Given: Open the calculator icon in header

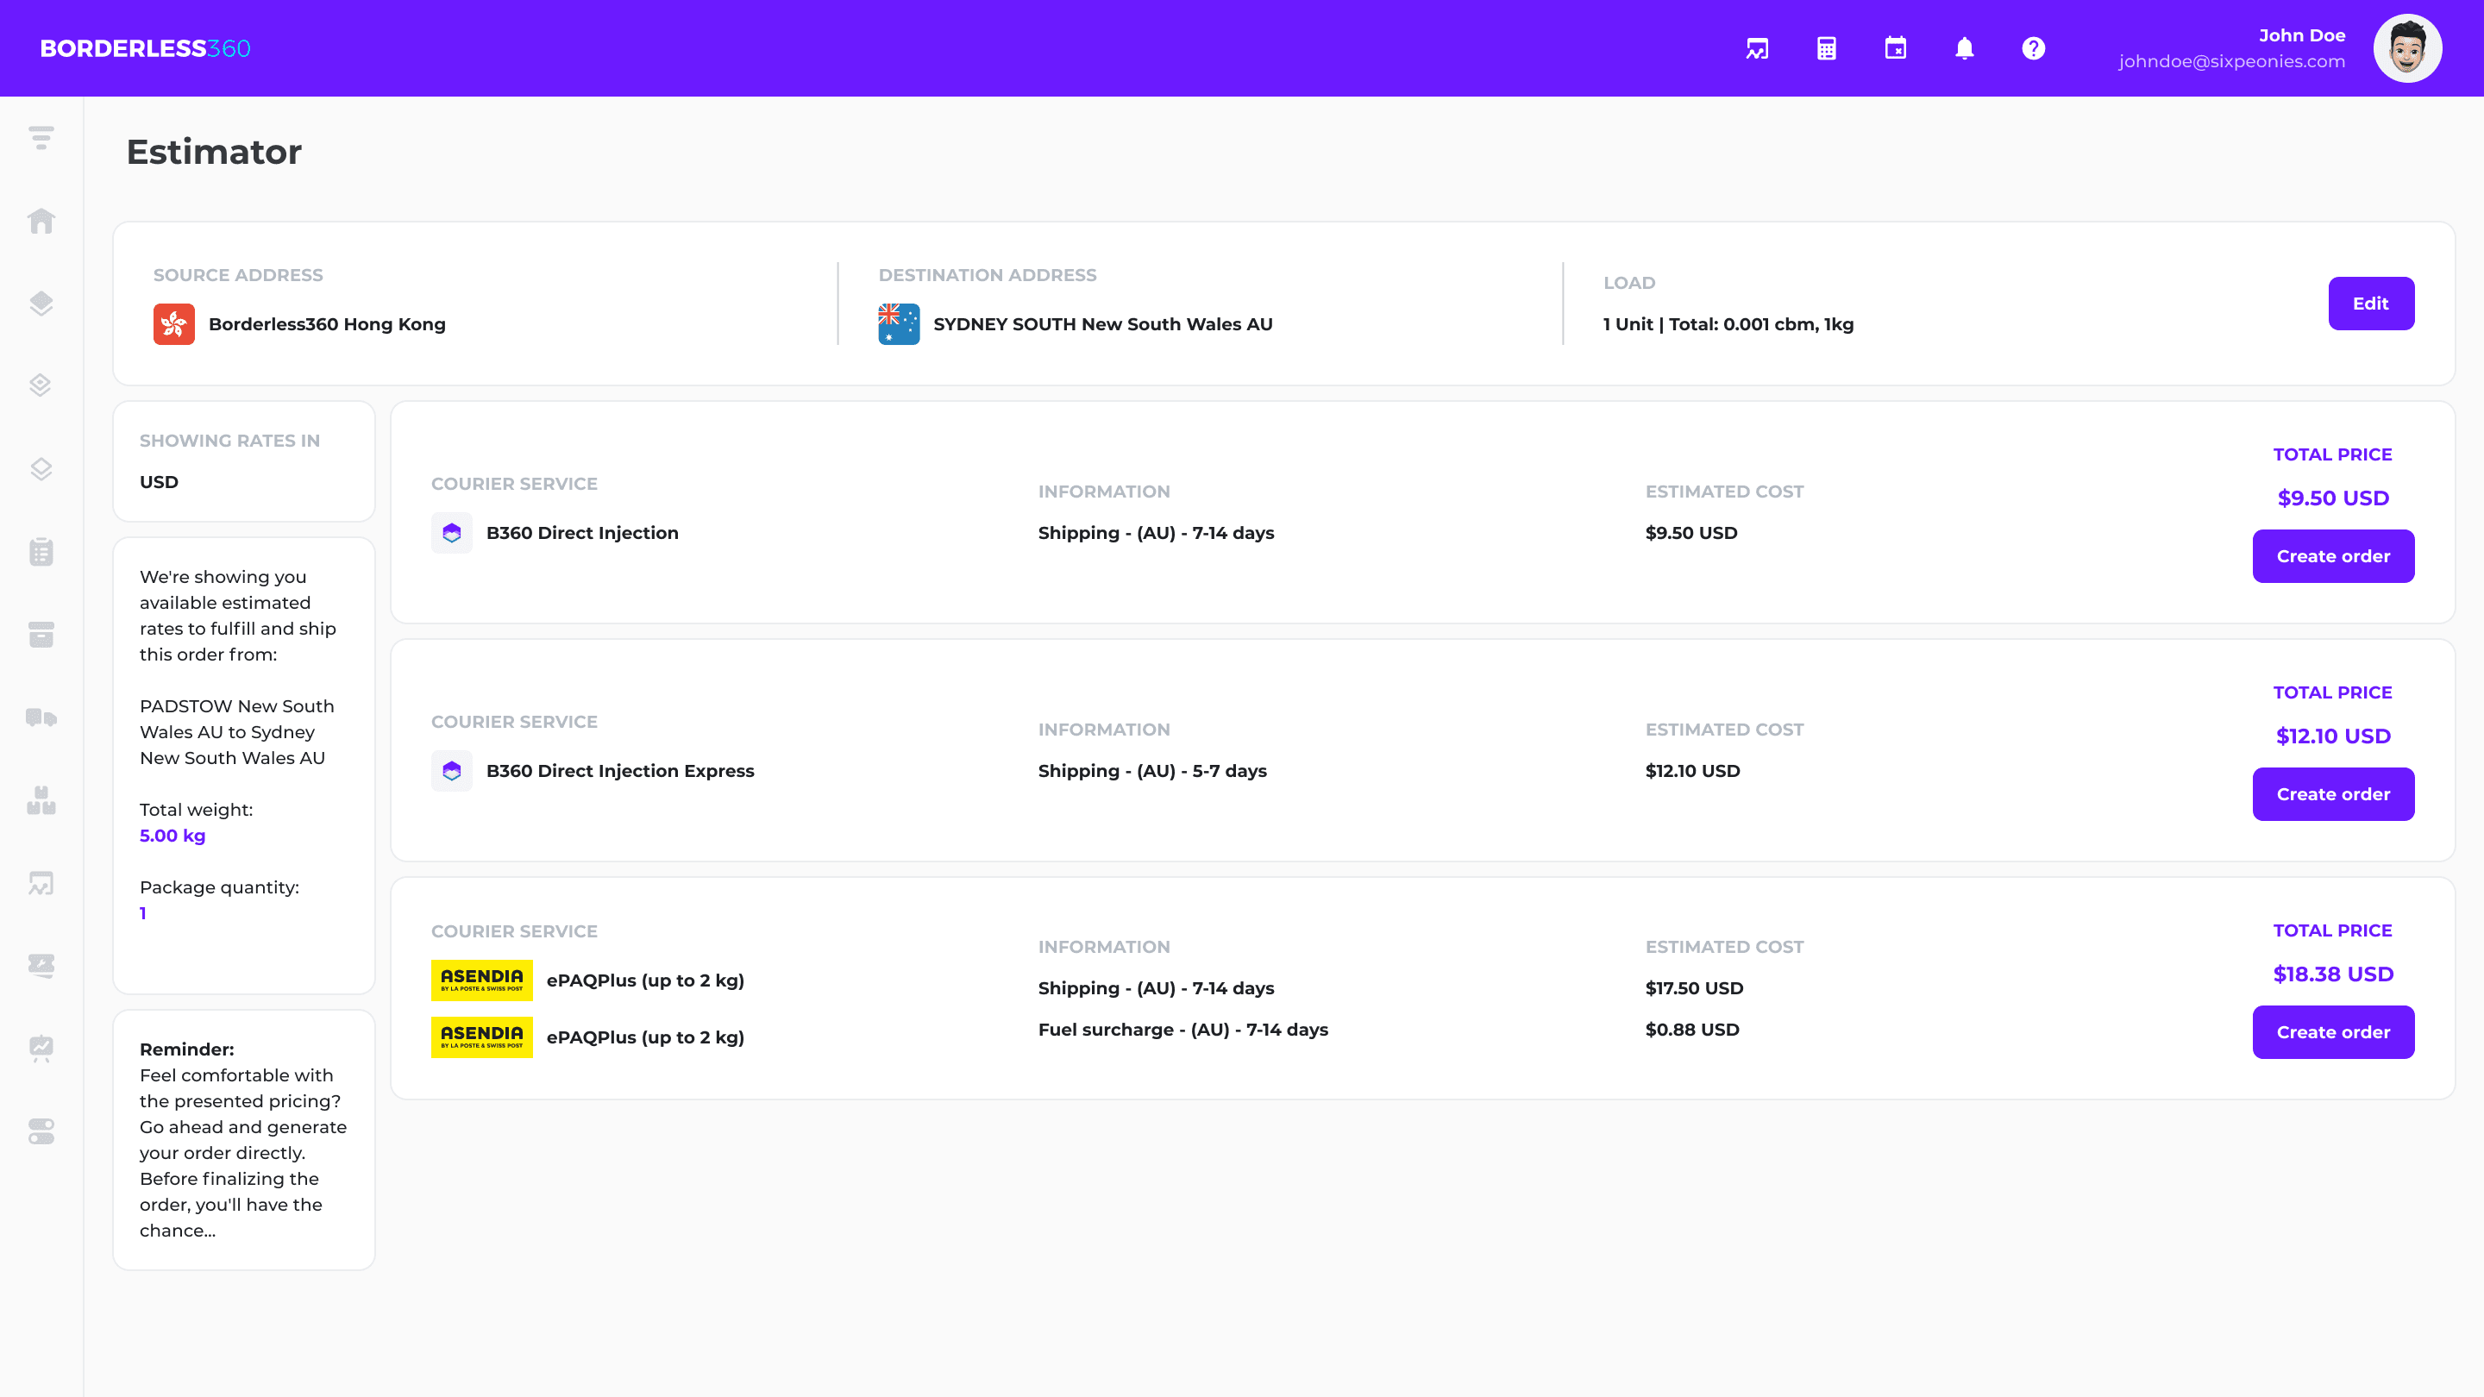Looking at the screenshot, I should [x=1827, y=48].
